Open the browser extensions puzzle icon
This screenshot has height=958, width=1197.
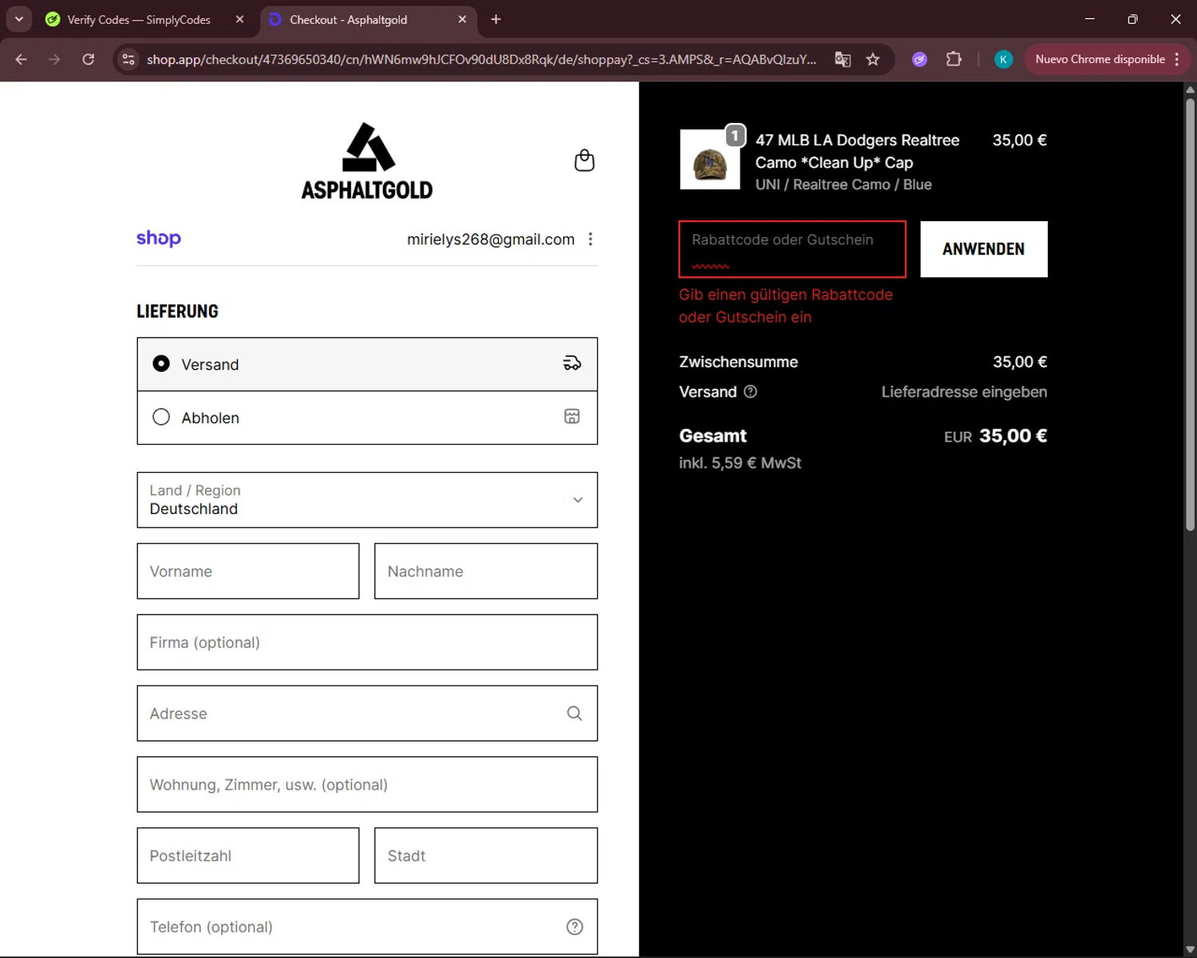click(x=954, y=59)
